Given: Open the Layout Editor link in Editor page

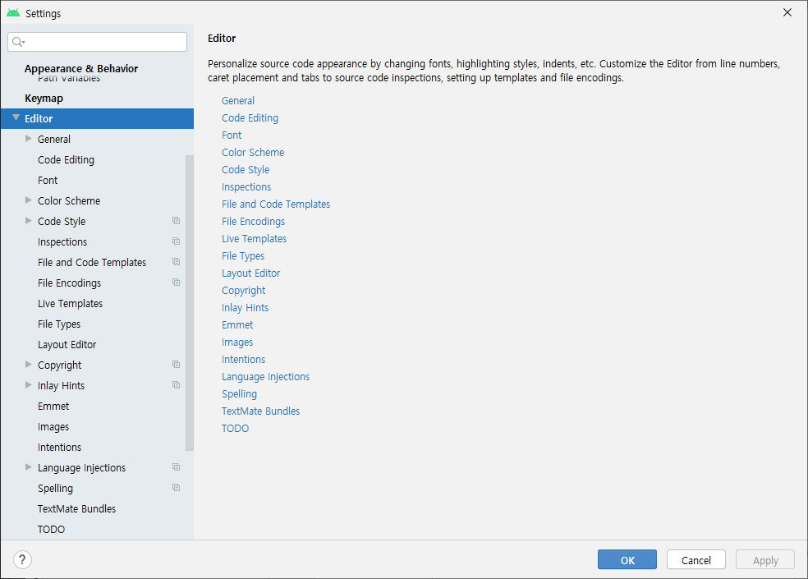Looking at the screenshot, I should 251,273.
